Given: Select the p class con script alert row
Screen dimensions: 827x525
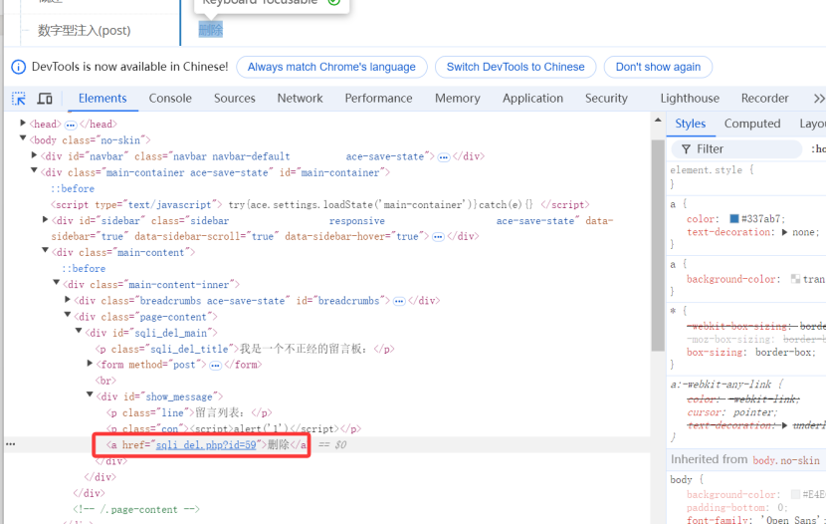Looking at the screenshot, I should [x=234, y=429].
